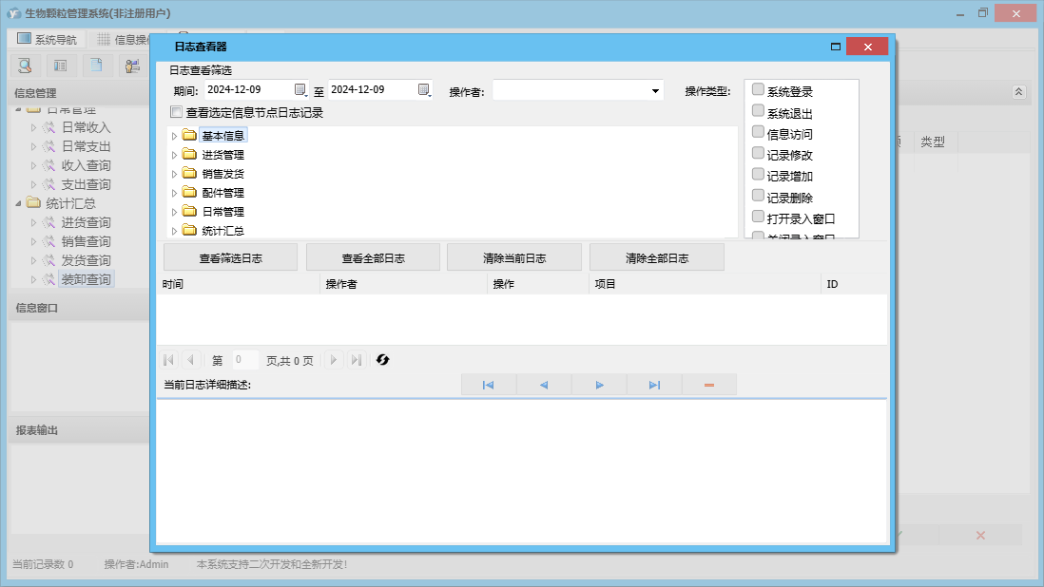Maximize the 日志查看器 dialog
This screenshot has width=1044, height=587.
point(836,47)
